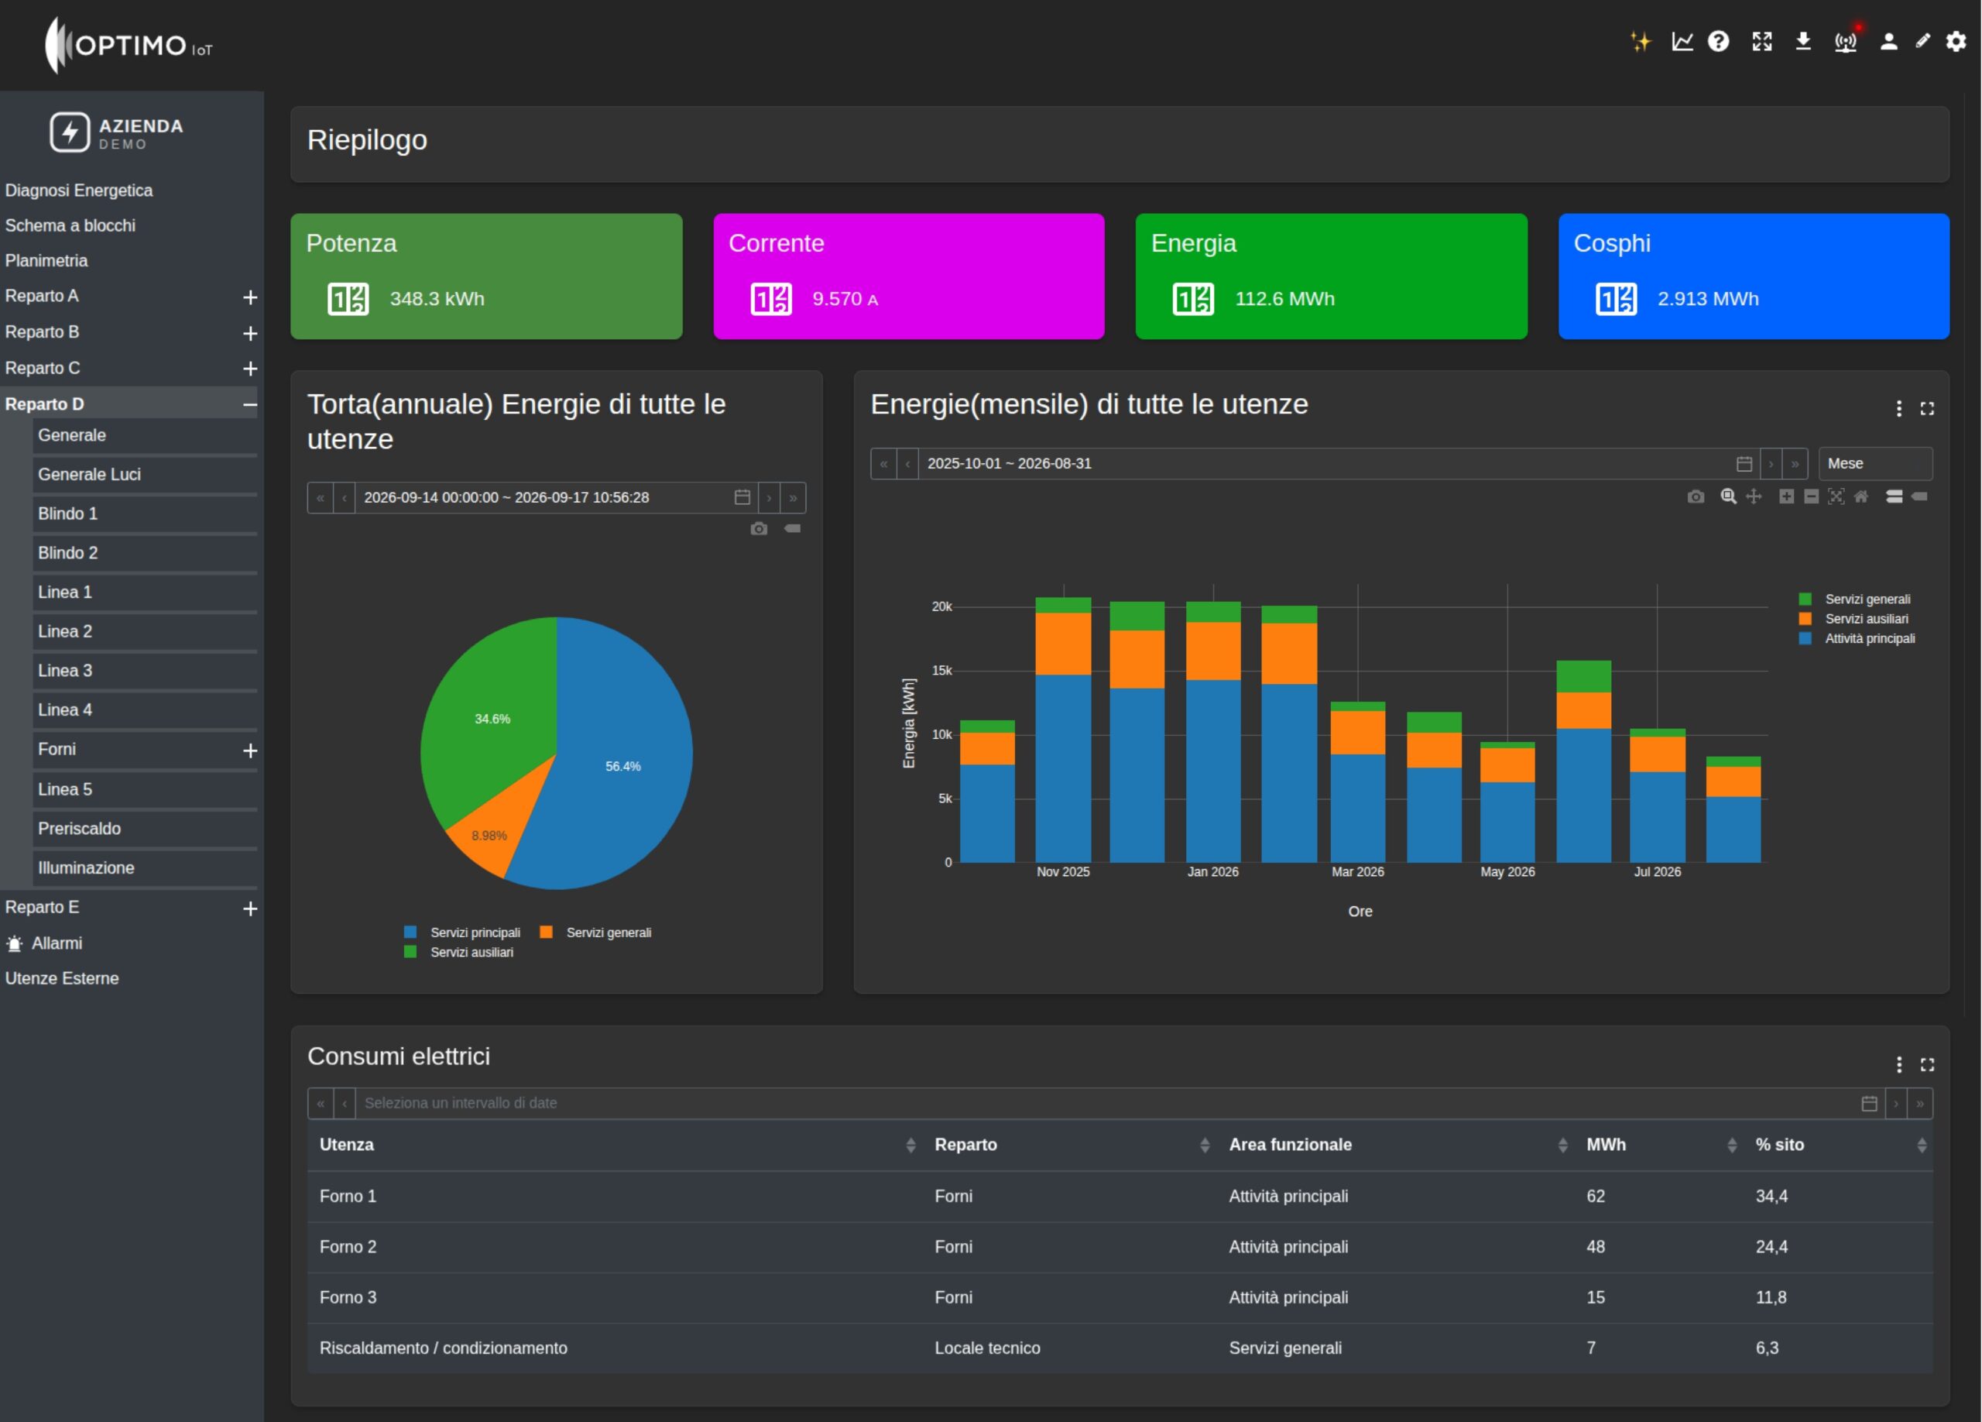
Task: Click the pencil edit icon in header
Action: [1922, 41]
